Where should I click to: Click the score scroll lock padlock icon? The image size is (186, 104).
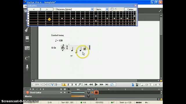coord(161,81)
